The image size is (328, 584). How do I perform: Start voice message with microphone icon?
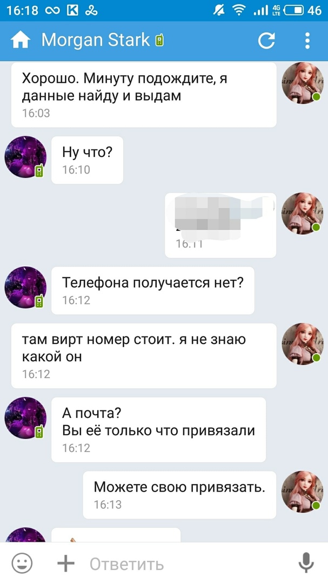click(x=306, y=563)
